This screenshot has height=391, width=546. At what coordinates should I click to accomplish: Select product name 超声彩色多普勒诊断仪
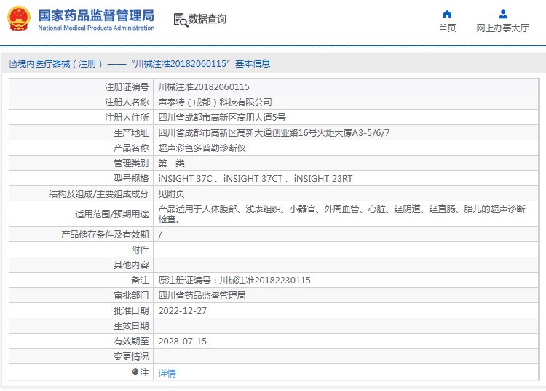202,148
